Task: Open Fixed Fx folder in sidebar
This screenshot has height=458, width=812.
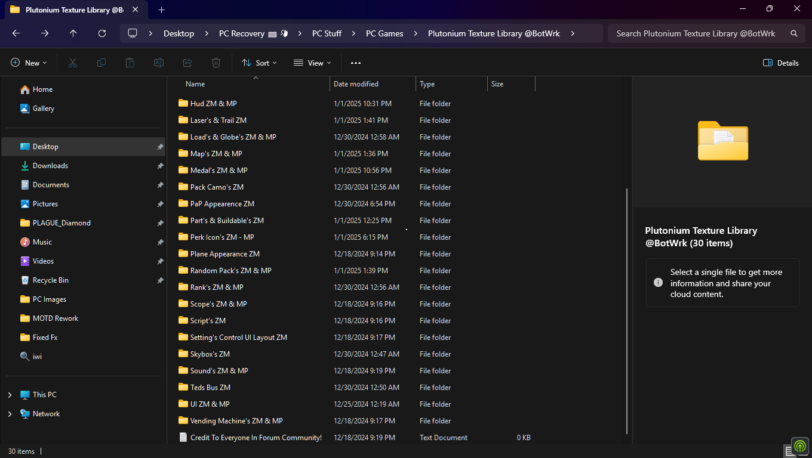Action: pyautogui.click(x=39, y=338)
